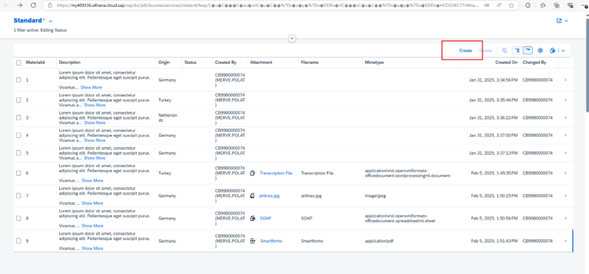Select the checkbox for material 1

coord(19,81)
